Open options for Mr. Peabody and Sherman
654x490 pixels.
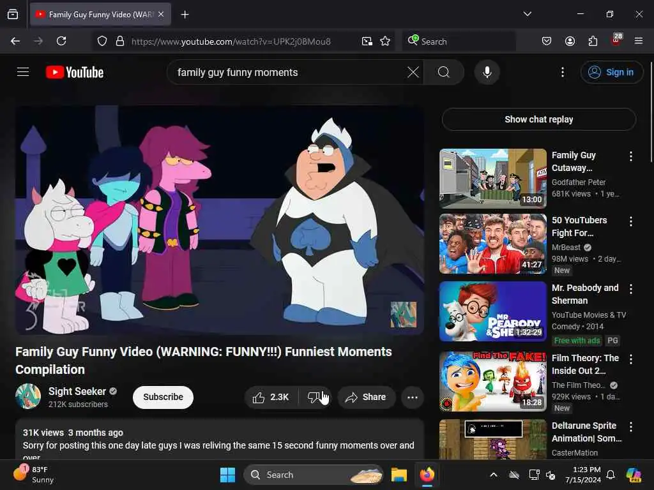click(x=630, y=289)
